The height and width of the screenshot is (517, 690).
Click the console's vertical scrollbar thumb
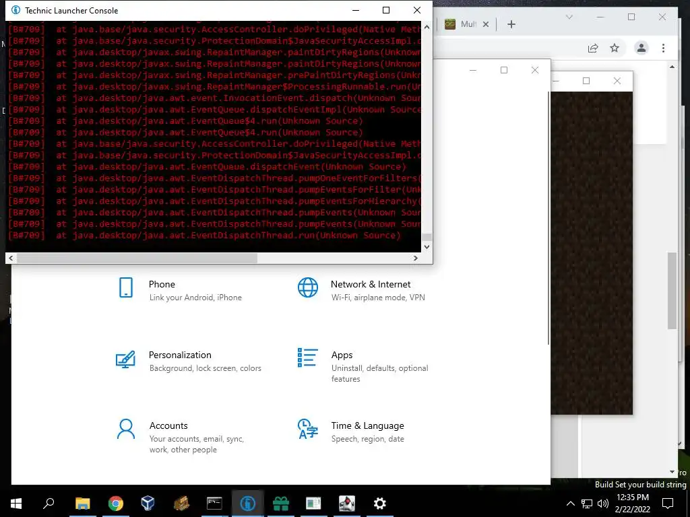click(x=427, y=238)
